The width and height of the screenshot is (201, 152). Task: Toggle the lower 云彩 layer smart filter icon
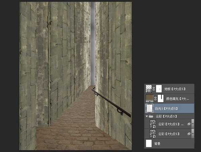coord(188,134)
